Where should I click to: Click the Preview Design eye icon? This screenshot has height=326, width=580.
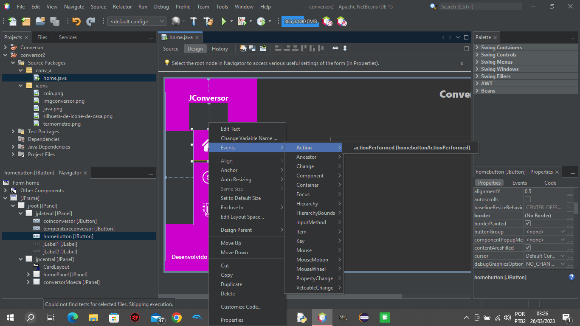[x=263, y=48]
